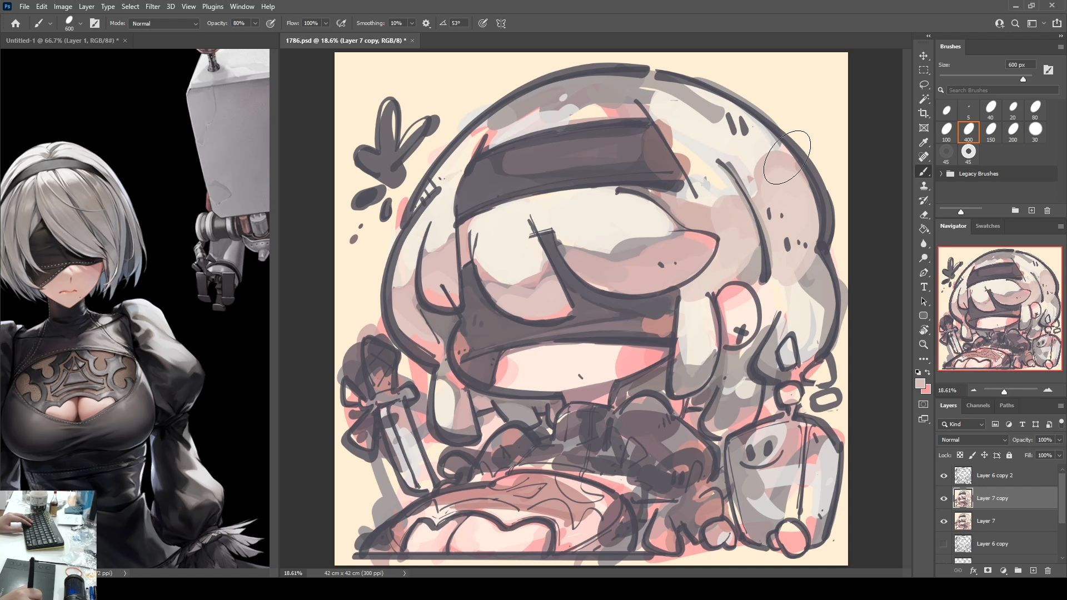Select the Lasso tool
Viewport: 1067px width, 600px height.
[924, 84]
